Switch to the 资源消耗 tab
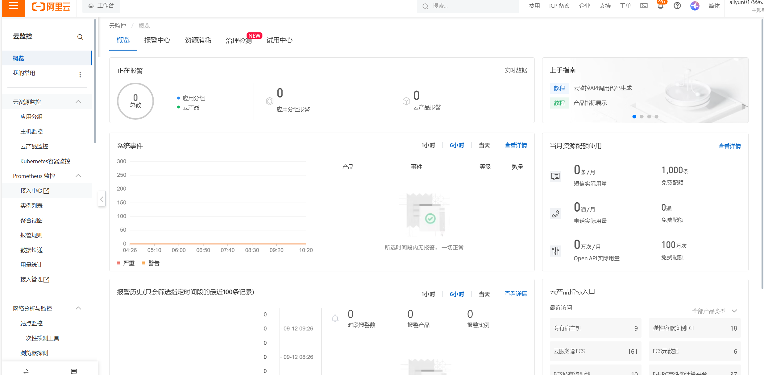764x375 pixels. tap(198, 40)
